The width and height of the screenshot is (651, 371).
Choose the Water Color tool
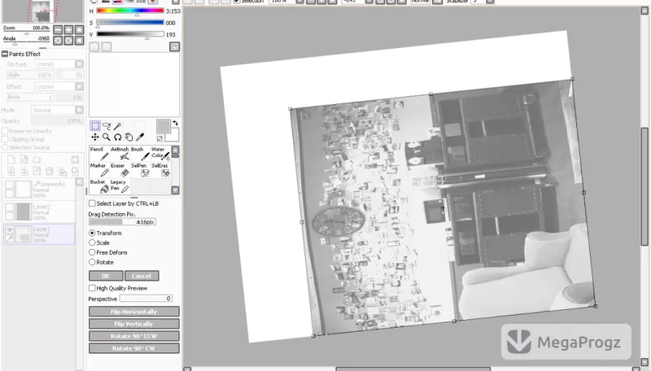[160, 154]
